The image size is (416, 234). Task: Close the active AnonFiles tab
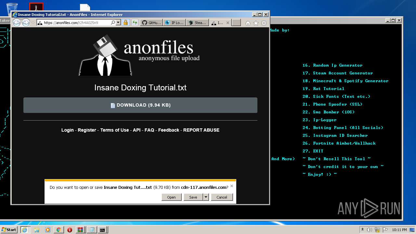tap(227, 23)
